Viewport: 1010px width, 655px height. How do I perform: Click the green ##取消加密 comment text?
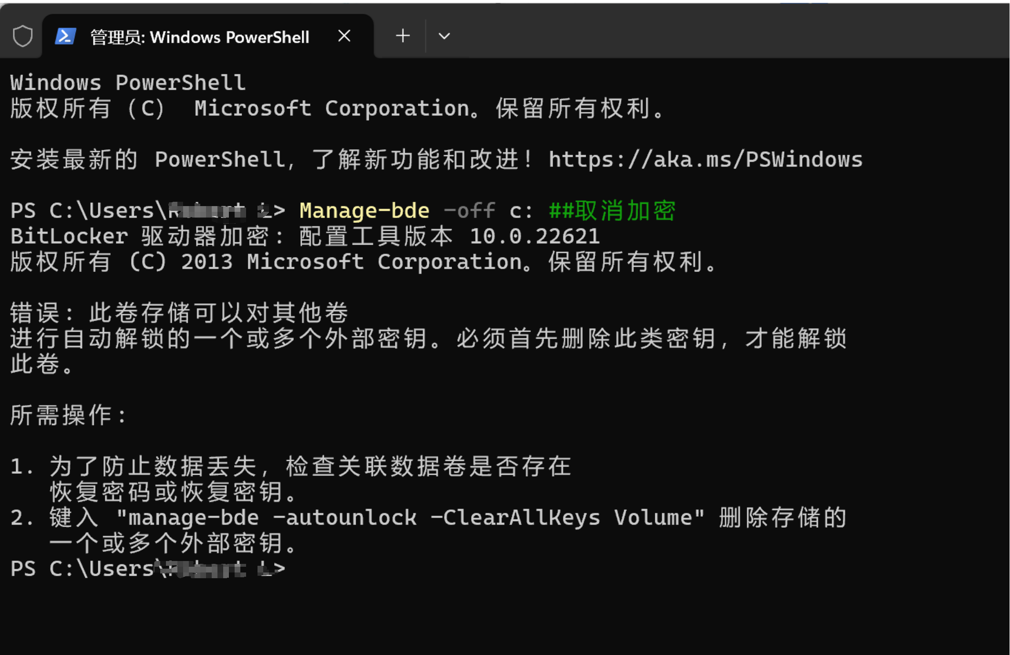point(611,210)
